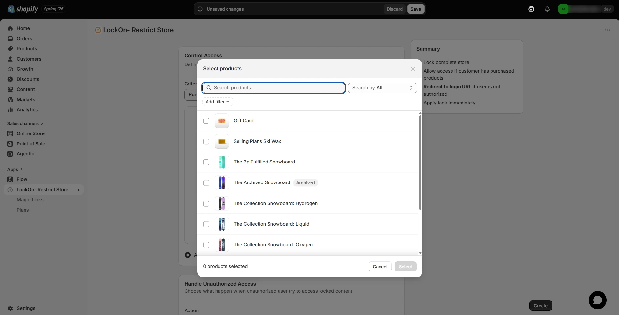Check the Collection Snowboard: Oxygen checkbox

pyautogui.click(x=206, y=245)
